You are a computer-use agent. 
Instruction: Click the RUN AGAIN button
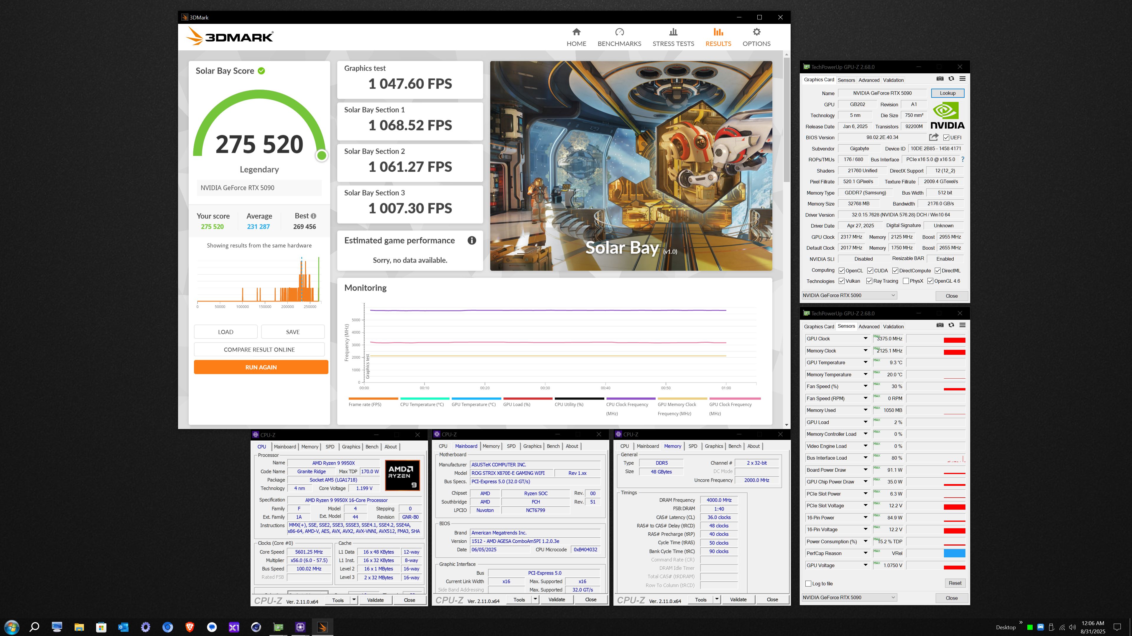click(261, 367)
